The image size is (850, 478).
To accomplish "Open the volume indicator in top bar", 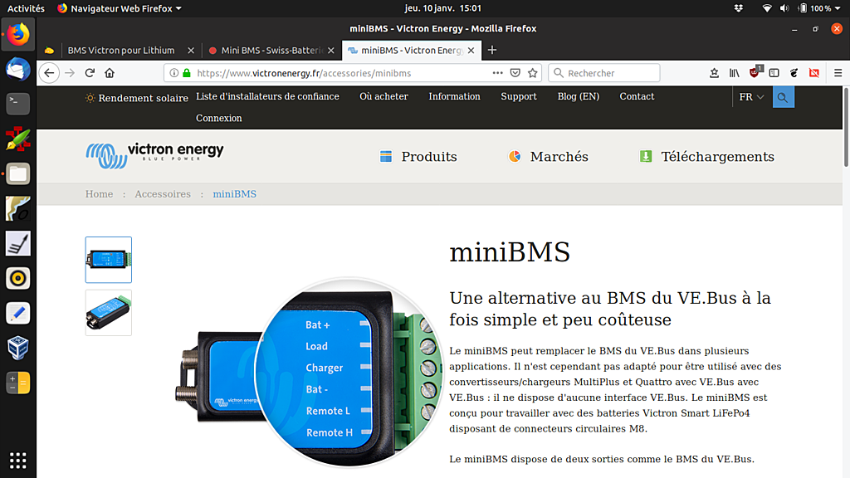I will coord(784,8).
